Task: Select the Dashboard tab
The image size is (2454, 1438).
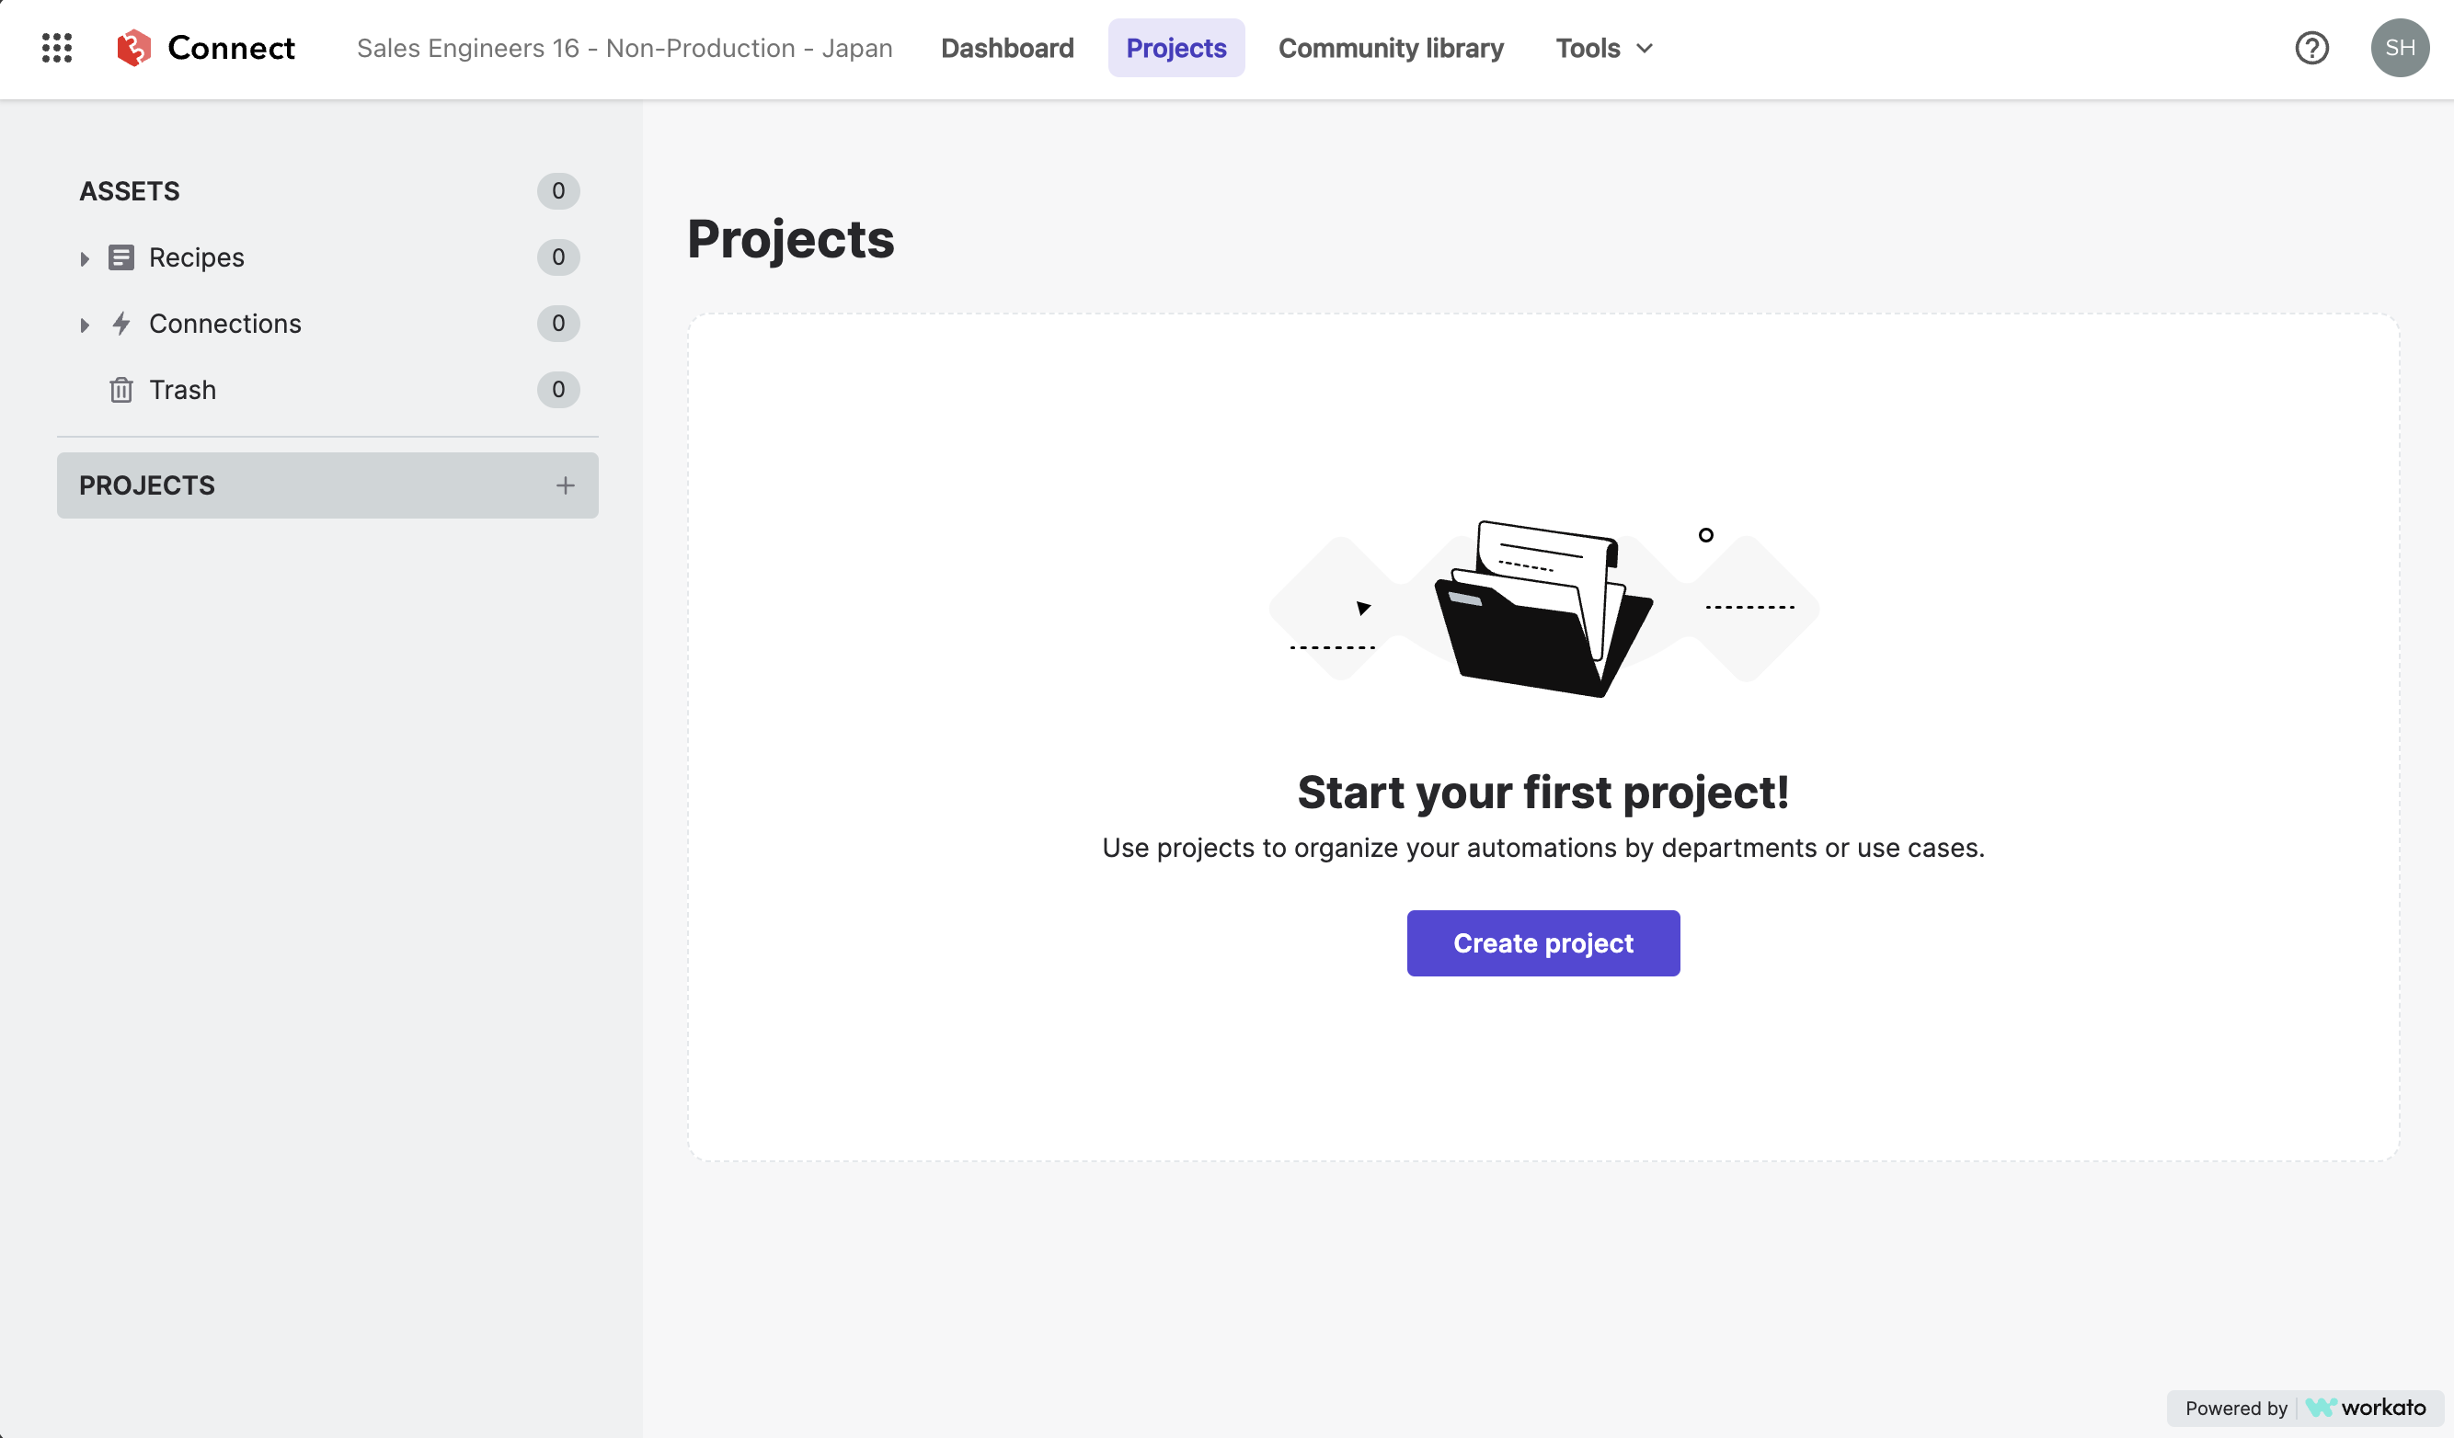Action: pos(1007,46)
